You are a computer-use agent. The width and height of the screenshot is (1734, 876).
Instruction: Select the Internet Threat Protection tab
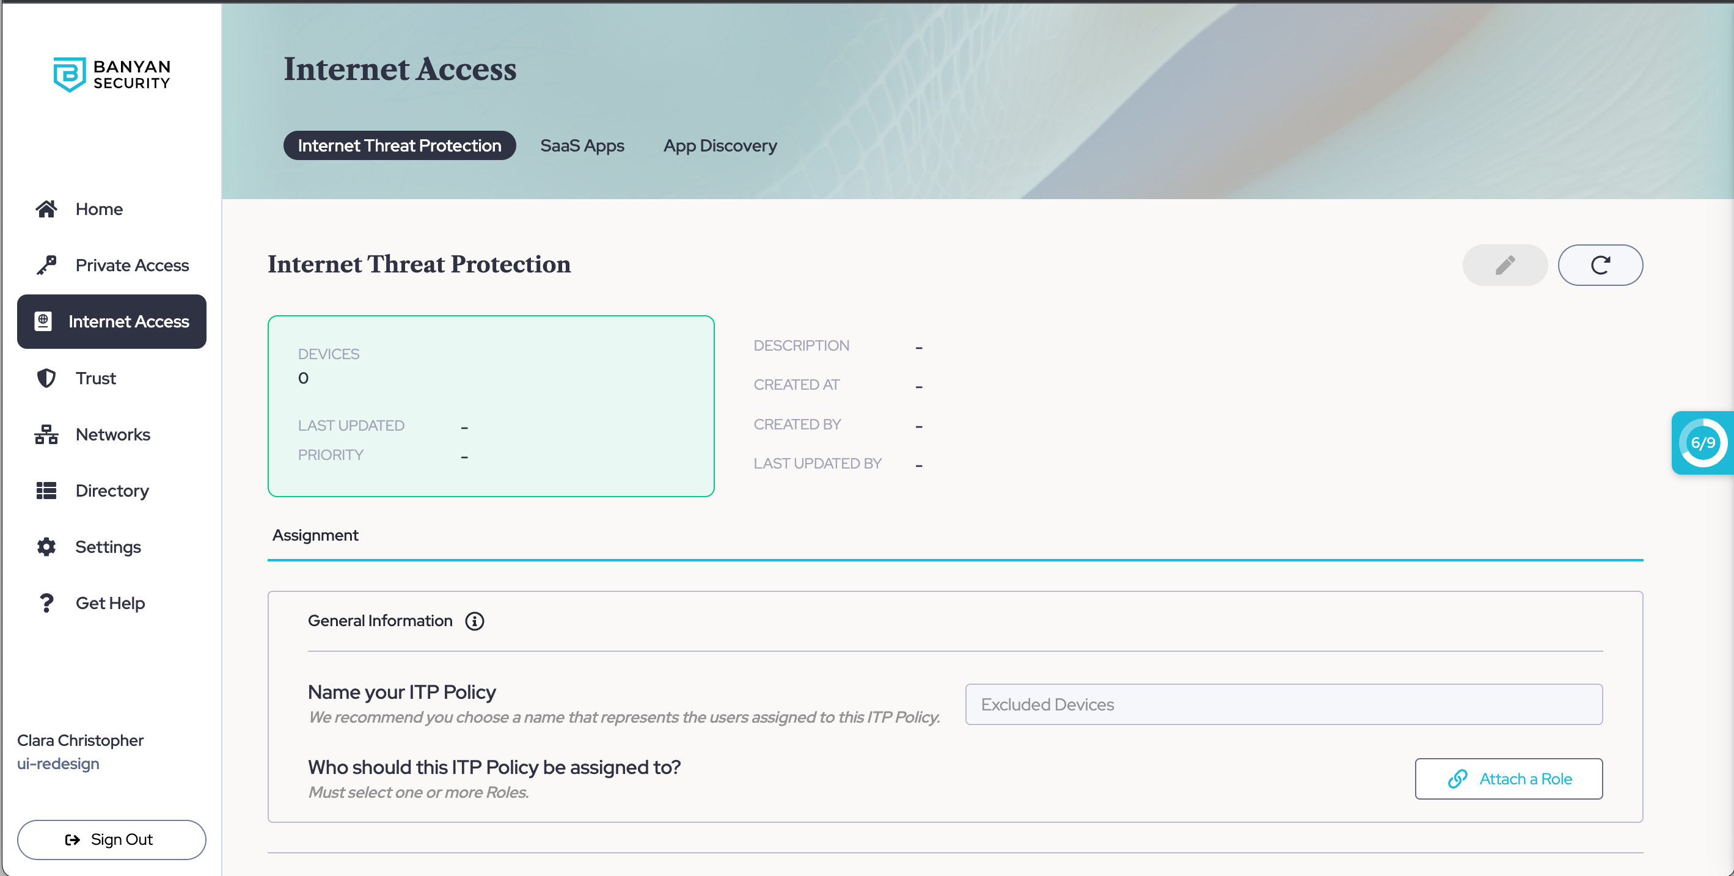pos(399,146)
